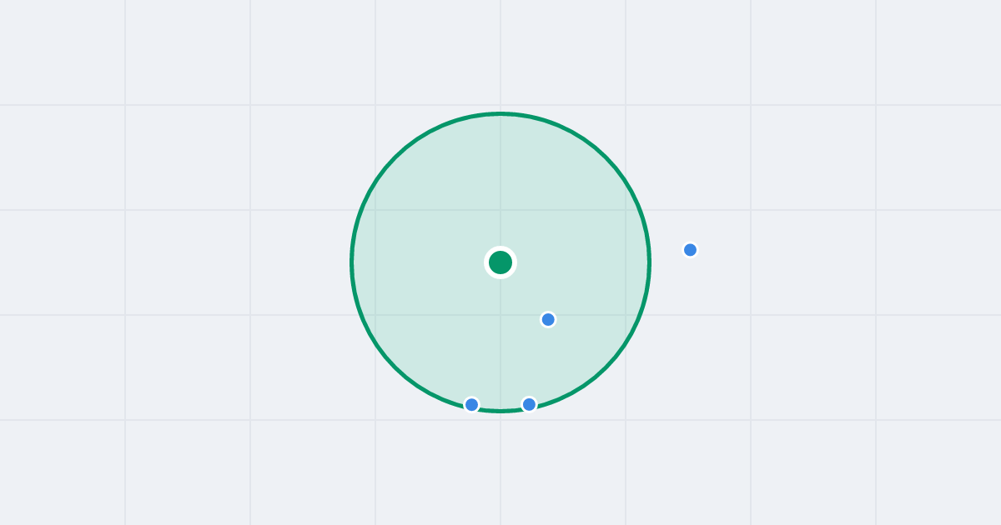This screenshot has width=1001, height=525.
Task: Select the blue dot inside the circle's interior
Action: [548, 319]
